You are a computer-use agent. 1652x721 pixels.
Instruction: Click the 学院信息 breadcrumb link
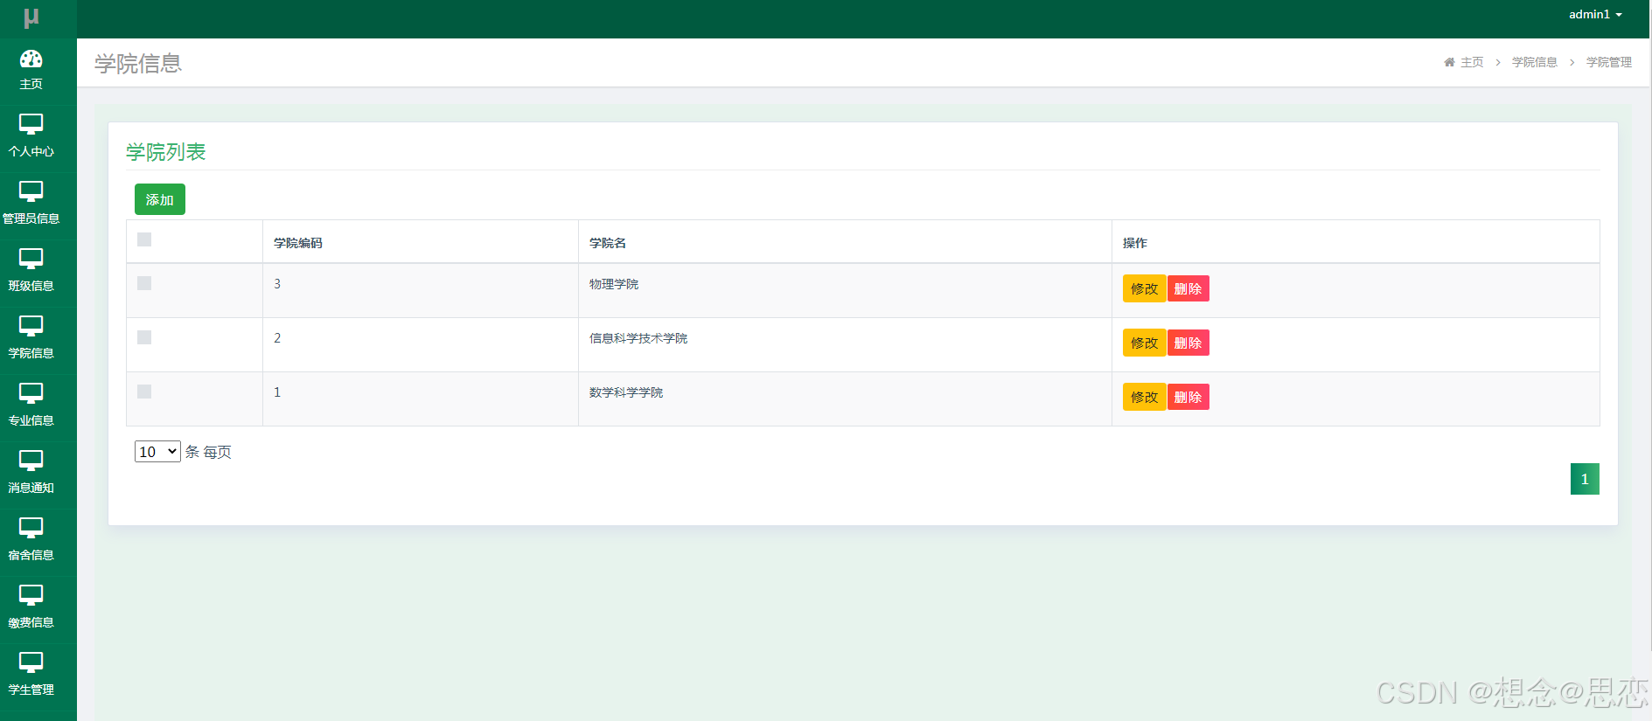(x=1535, y=62)
